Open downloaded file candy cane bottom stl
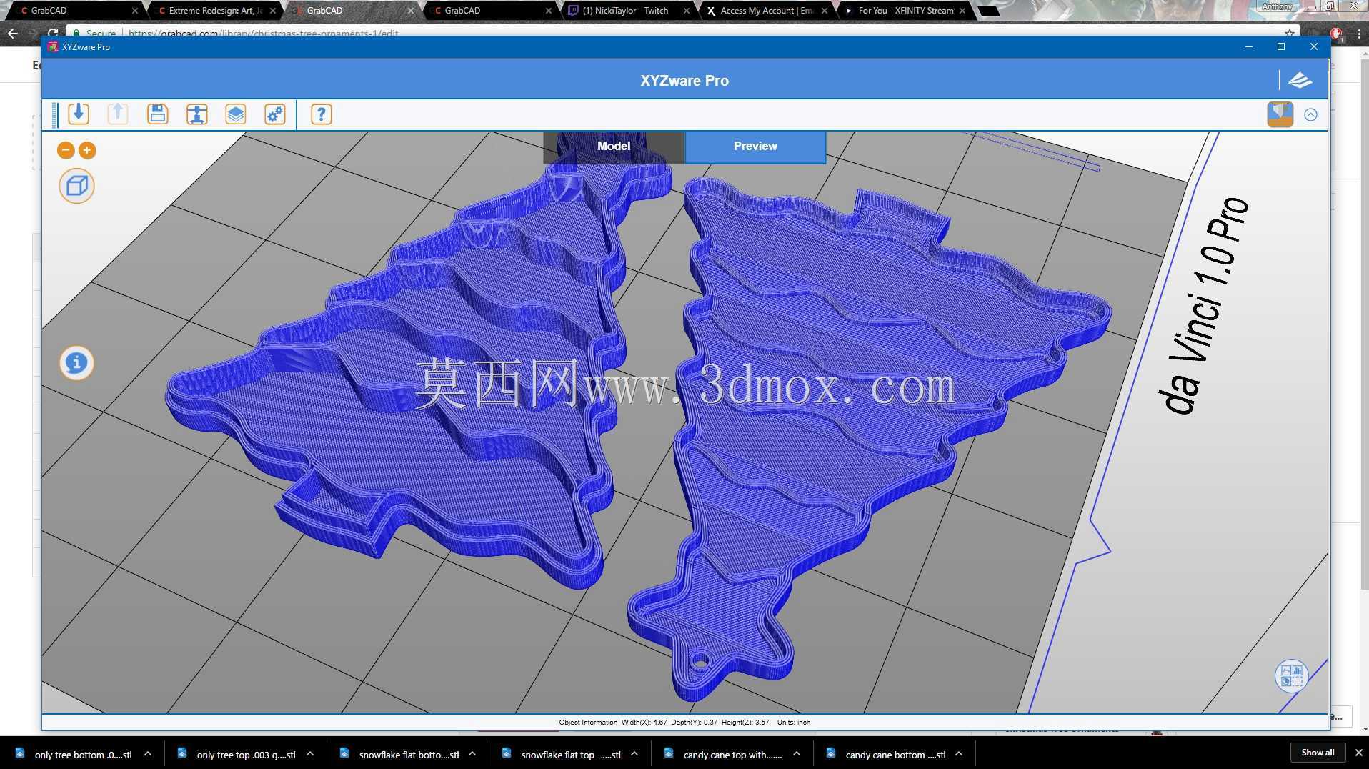This screenshot has width=1369, height=769. (x=895, y=755)
